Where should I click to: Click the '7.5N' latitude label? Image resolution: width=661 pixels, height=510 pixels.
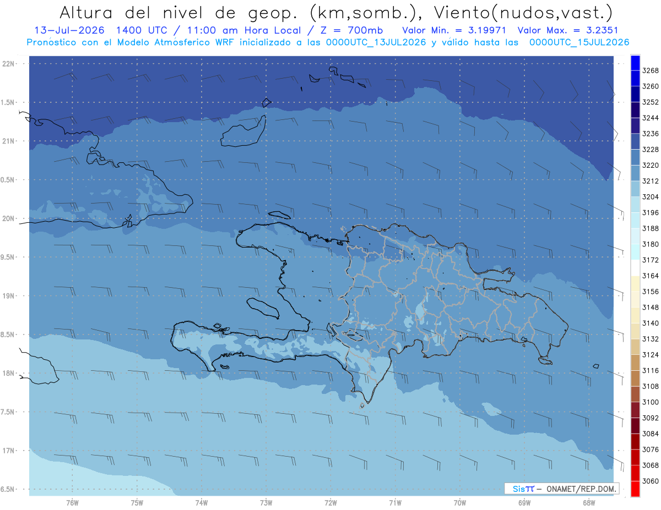click(8, 412)
